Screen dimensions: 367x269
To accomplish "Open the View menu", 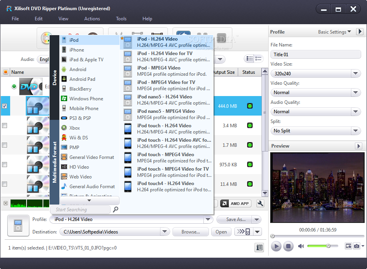I will (63, 19).
